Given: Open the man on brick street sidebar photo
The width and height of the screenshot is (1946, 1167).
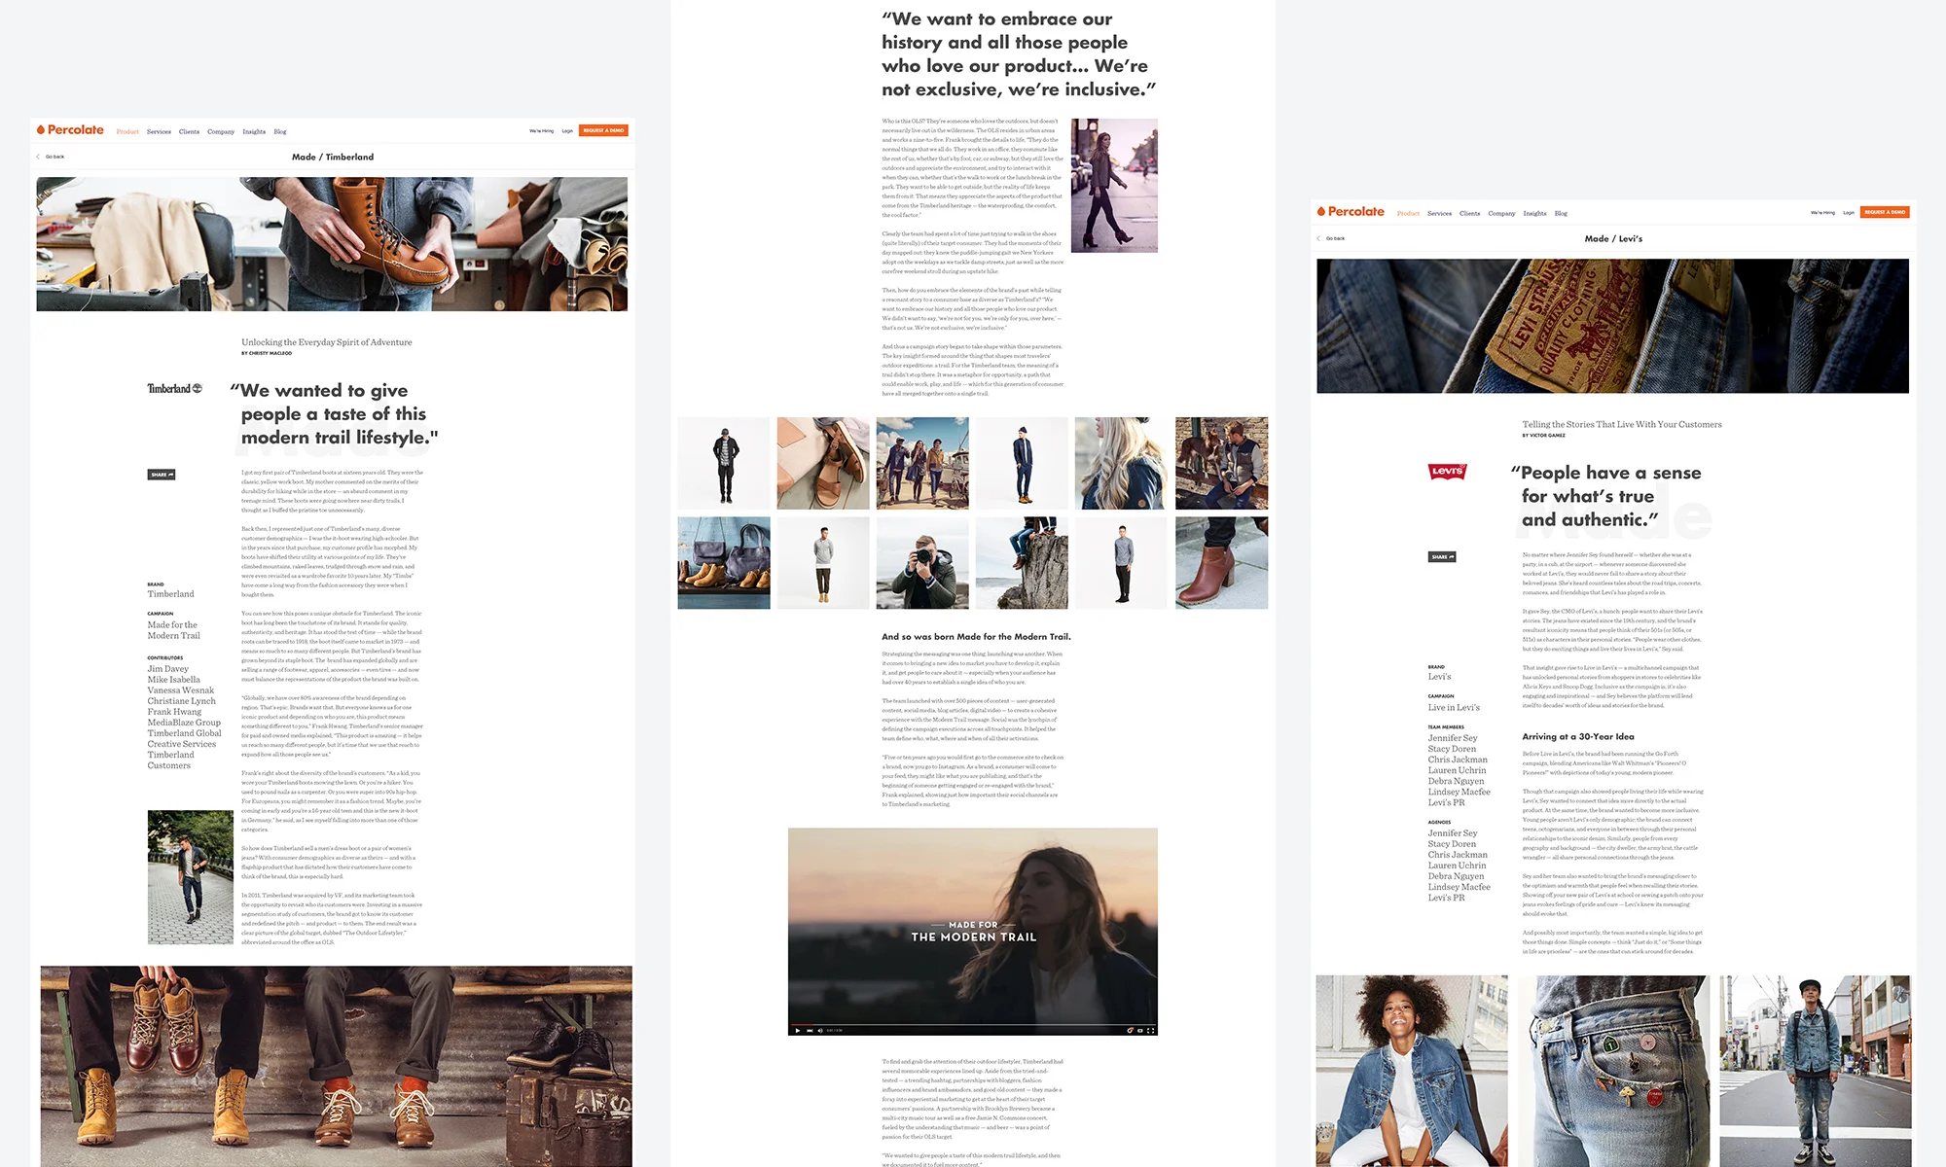Looking at the screenshot, I should [191, 877].
